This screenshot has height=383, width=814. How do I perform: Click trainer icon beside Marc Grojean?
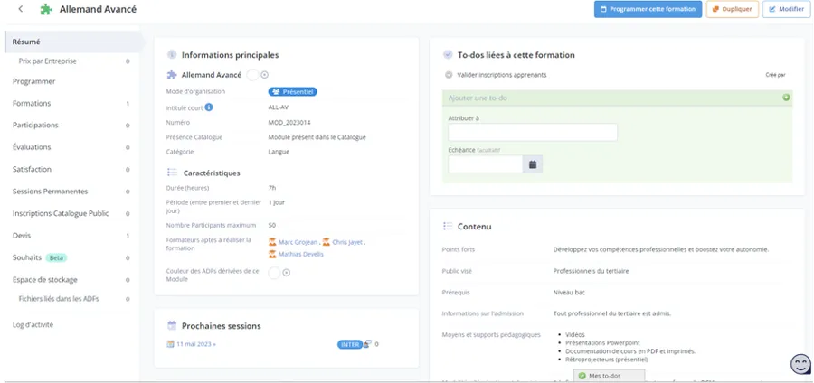272,242
